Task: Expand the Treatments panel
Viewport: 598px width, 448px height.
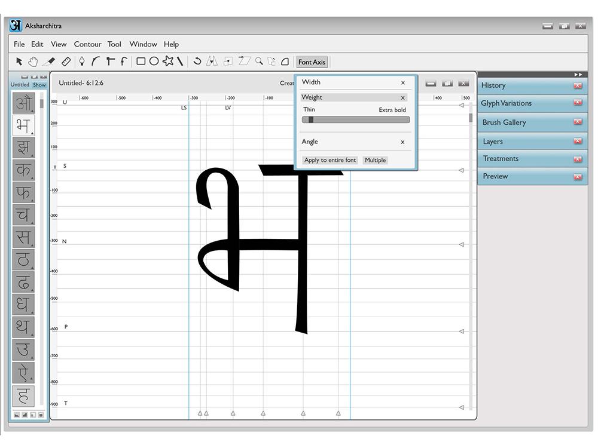Action: click(x=532, y=158)
